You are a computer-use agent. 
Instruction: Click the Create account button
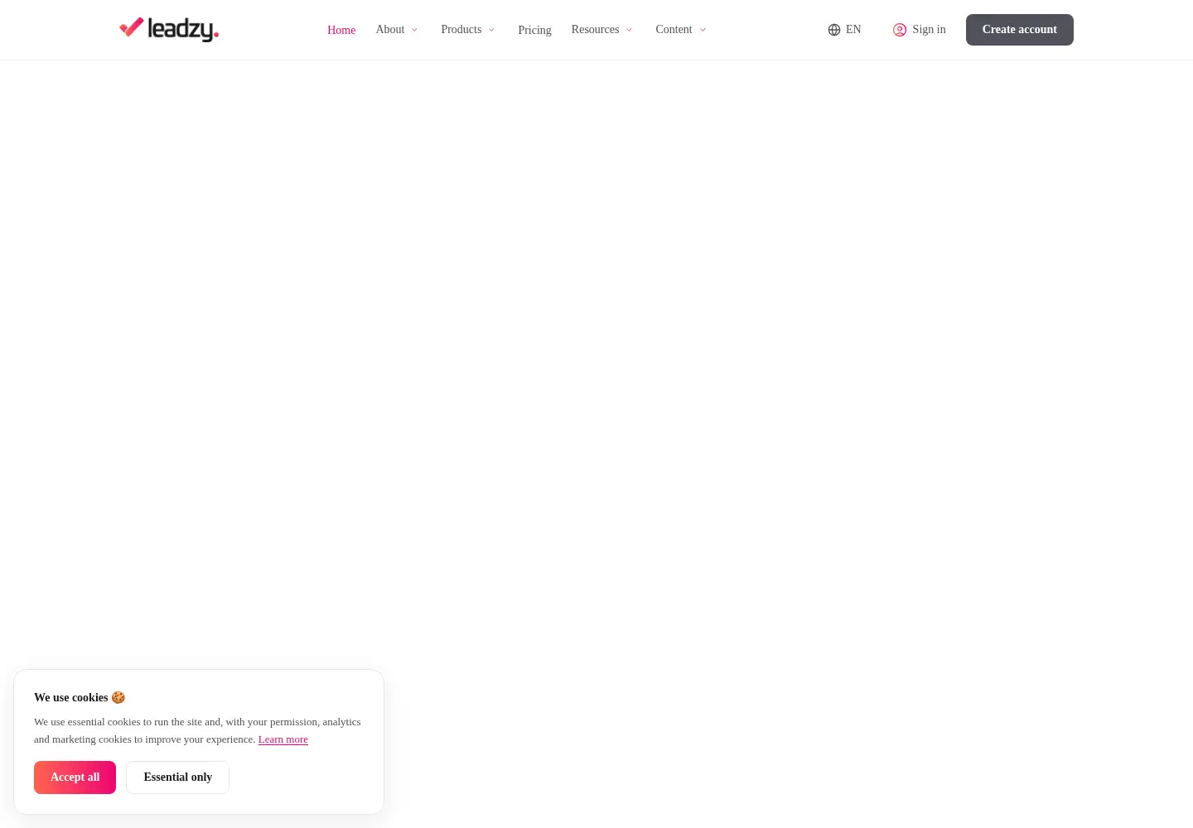[1020, 30]
